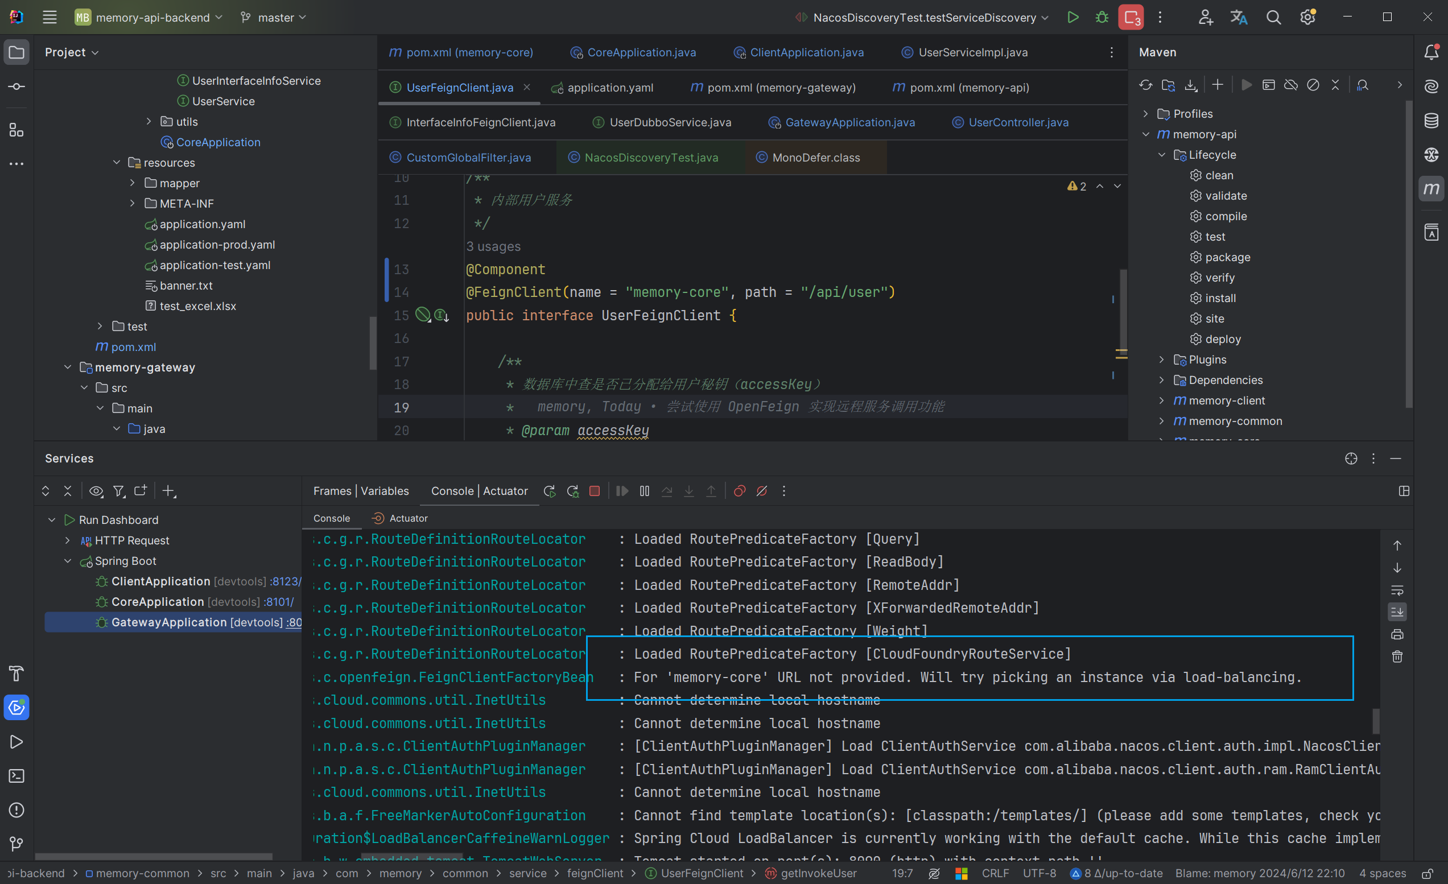Switch to the application.yaml editor tab

pos(603,88)
